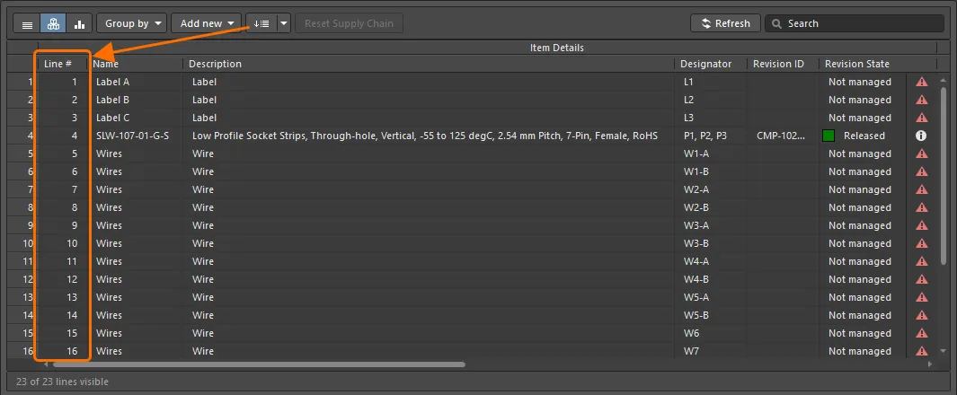Viewport: 957px width, 395px height.
Task: Click the Revision State column header
Action: coord(863,64)
